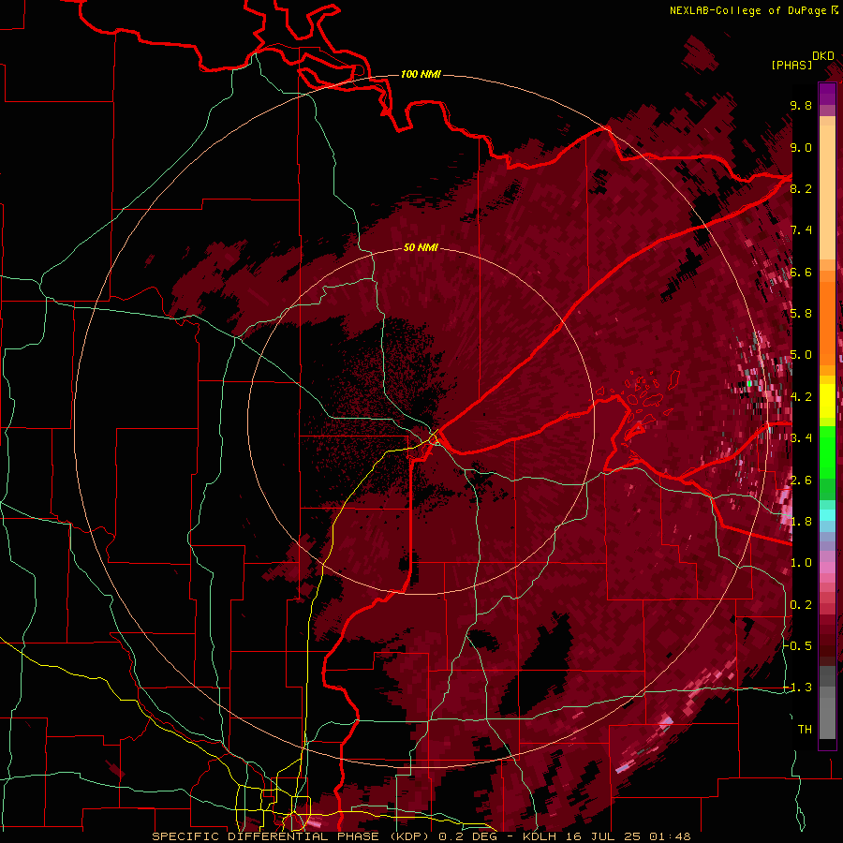The width and height of the screenshot is (843, 843).
Task: Click the 0.2 scale label
Action: pos(801,604)
